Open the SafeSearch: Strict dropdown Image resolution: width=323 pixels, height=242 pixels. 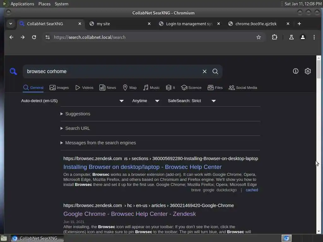(x=192, y=101)
